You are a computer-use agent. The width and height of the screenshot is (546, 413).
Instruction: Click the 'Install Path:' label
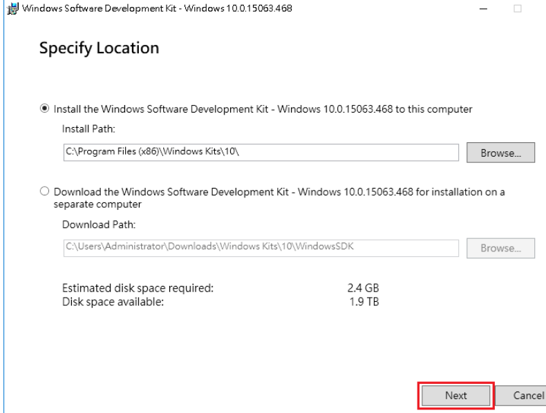[88, 129]
